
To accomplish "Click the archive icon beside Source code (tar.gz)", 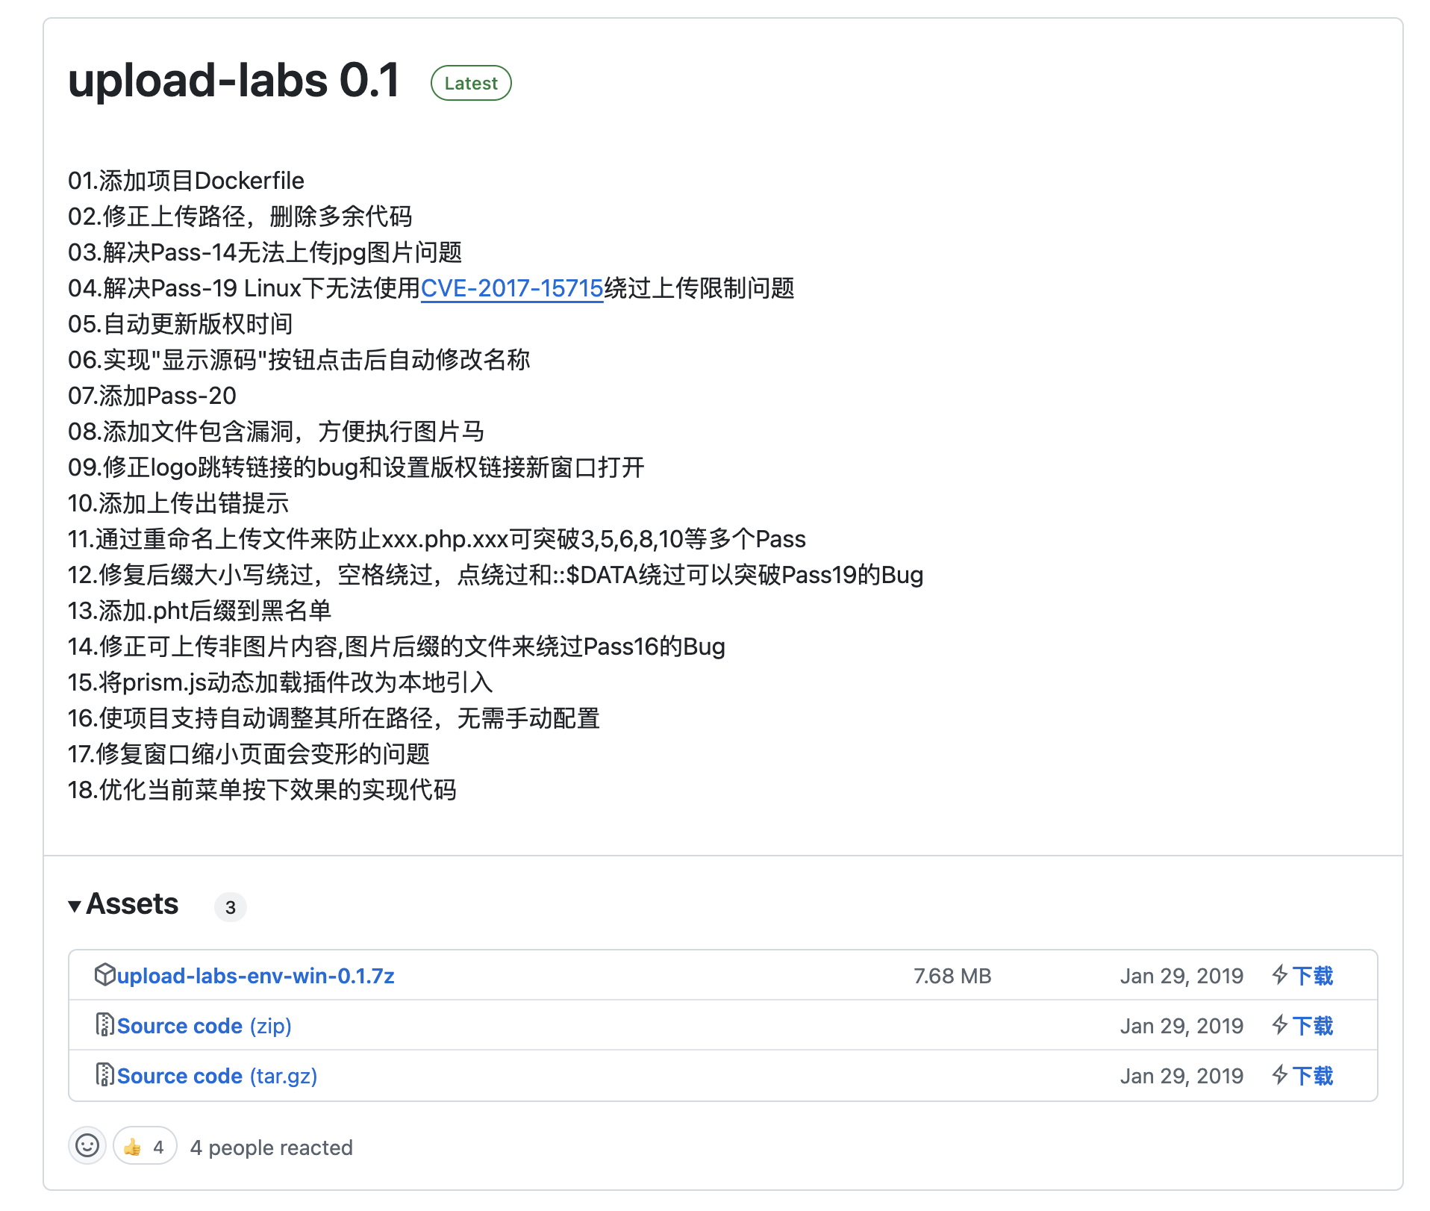I will pyautogui.click(x=104, y=1075).
